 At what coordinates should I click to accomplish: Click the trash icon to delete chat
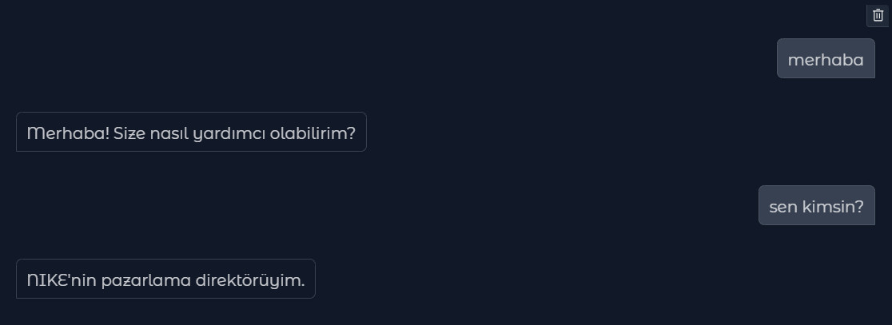(x=878, y=15)
